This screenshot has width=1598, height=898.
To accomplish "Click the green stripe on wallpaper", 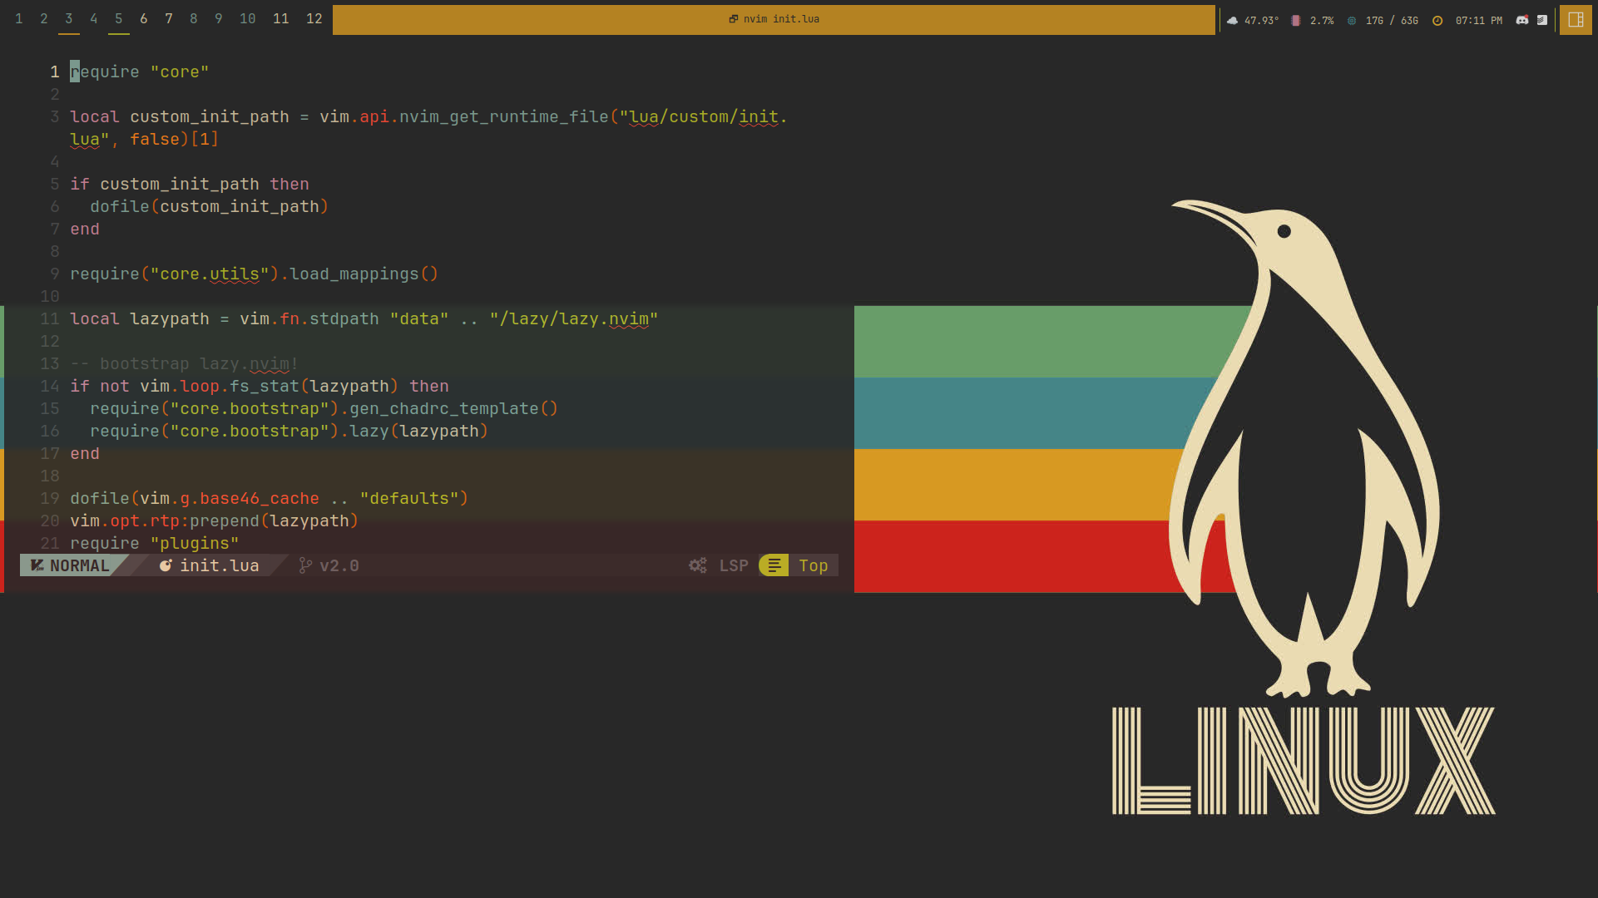I will 1040,341.
